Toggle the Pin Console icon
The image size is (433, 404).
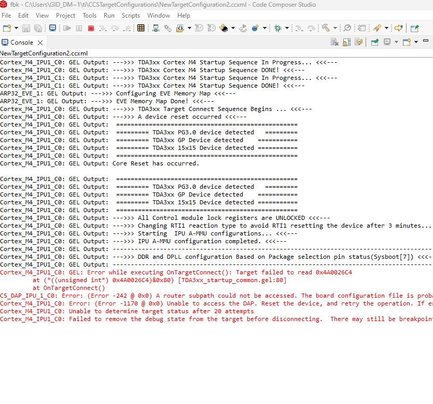click(x=375, y=42)
